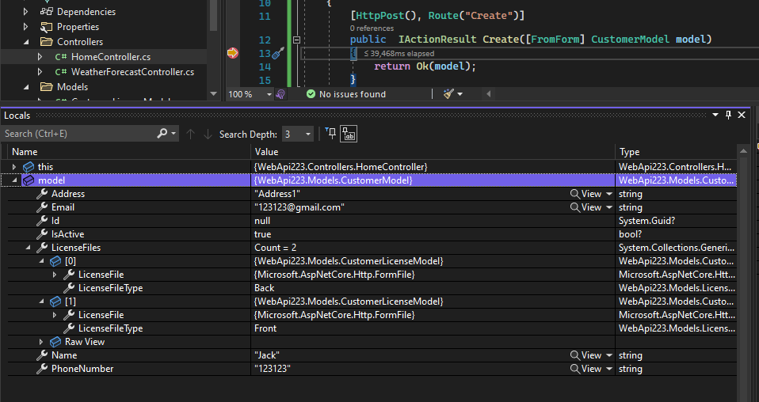The height and width of the screenshot is (402, 759).
Task: Click the [0] item cube icon
Action: pyautogui.click(x=55, y=261)
